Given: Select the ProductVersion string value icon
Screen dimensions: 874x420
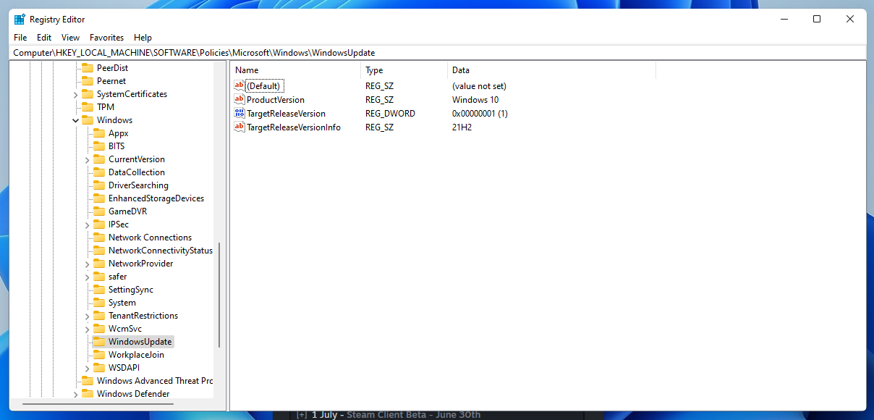Looking at the screenshot, I should click(239, 100).
